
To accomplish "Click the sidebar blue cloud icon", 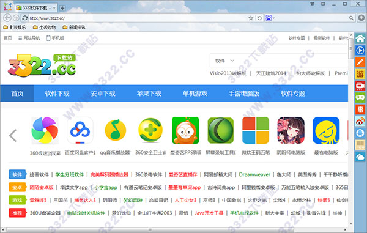I will tap(360, 157).
